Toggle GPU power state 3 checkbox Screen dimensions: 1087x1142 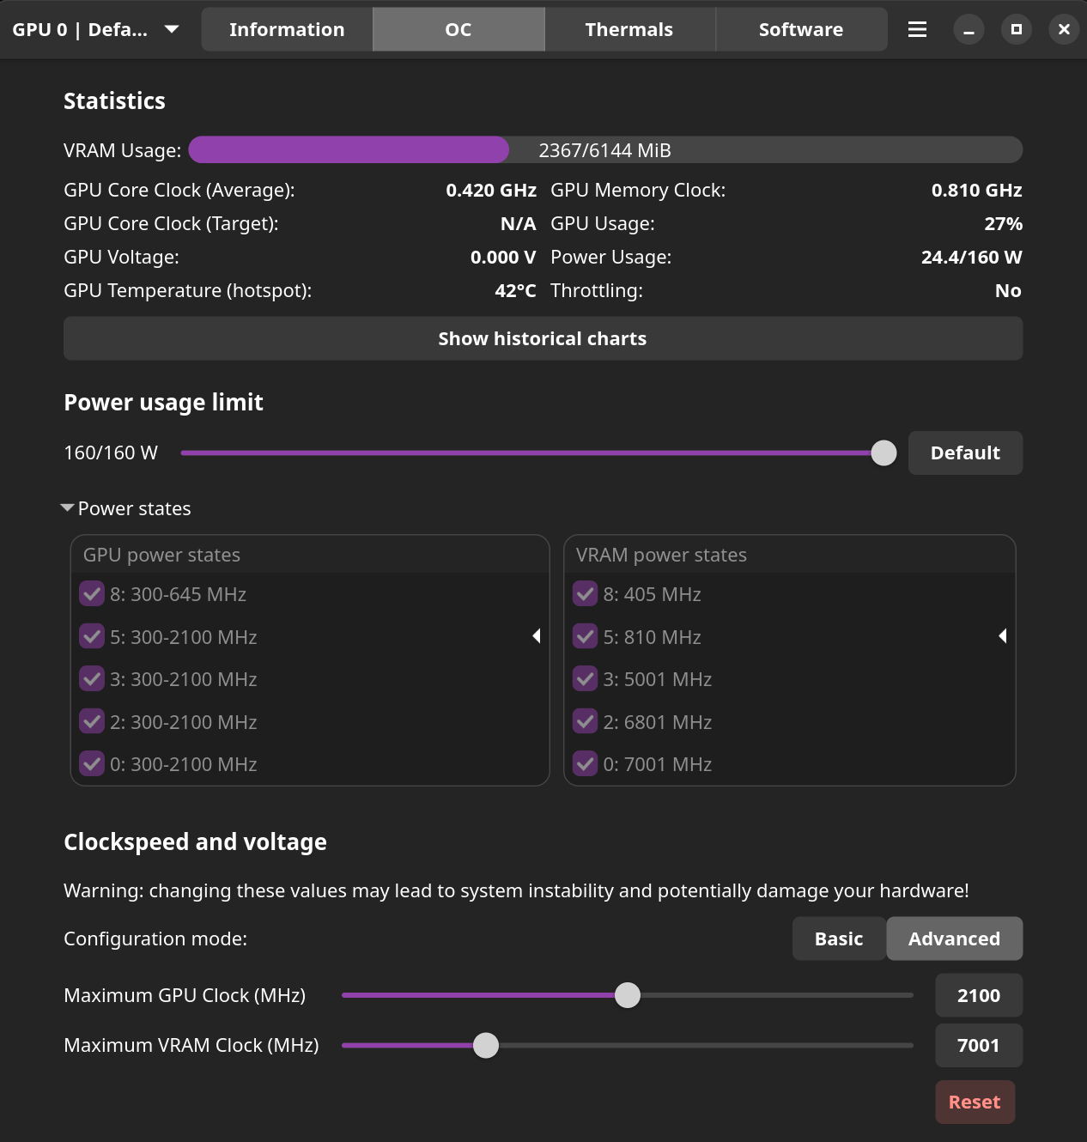pos(92,679)
